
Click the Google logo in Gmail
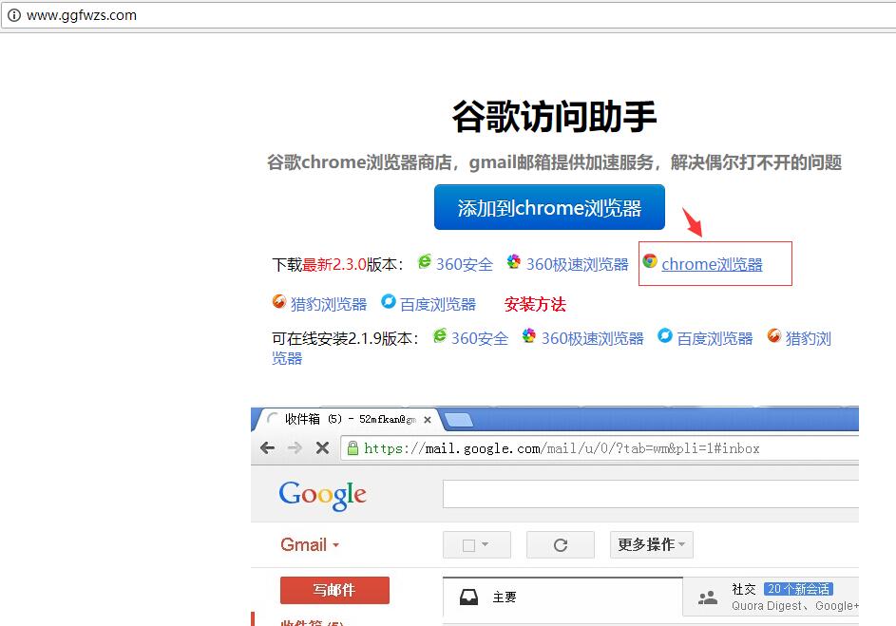pyautogui.click(x=322, y=495)
